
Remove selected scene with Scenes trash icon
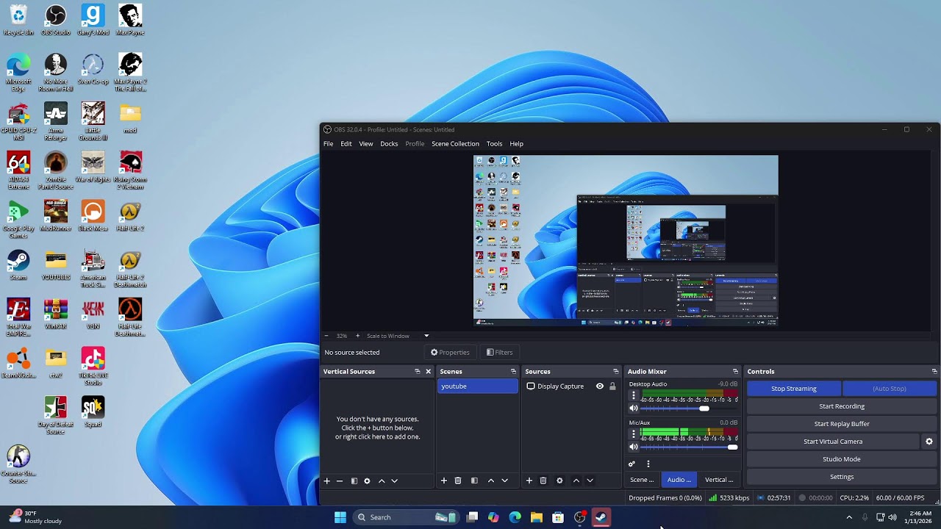458,481
